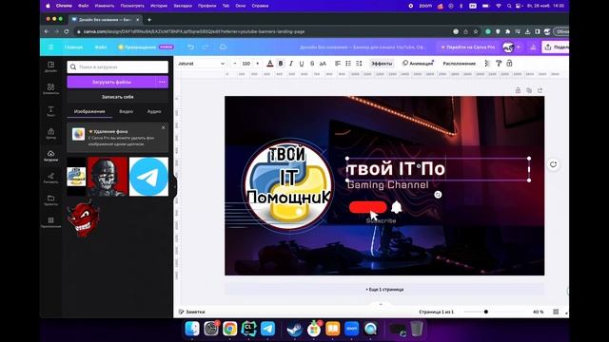Dismiss the Удаление фона promo banner
The width and height of the screenshot is (609, 342).
(163, 127)
